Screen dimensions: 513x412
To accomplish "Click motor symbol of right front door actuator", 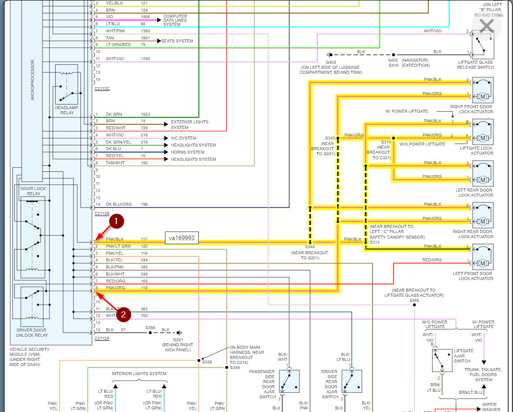I will tap(483, 96).
